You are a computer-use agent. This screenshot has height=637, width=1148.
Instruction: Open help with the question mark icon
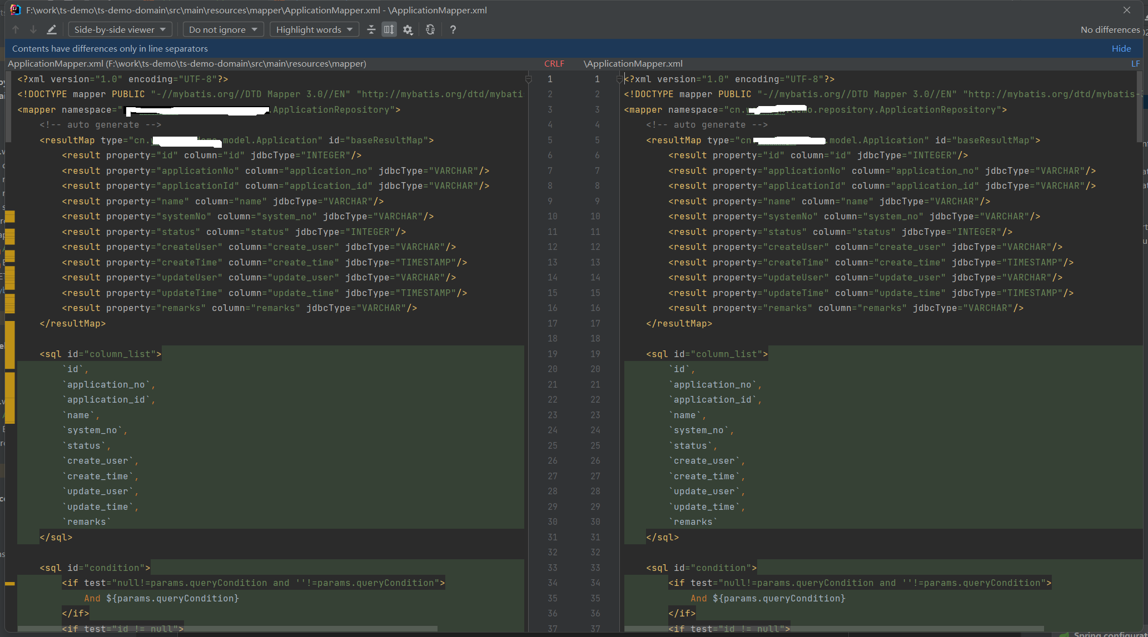pos(453,29)
